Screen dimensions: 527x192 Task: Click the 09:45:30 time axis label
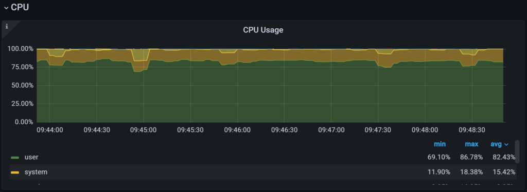(x=190, y=130)
